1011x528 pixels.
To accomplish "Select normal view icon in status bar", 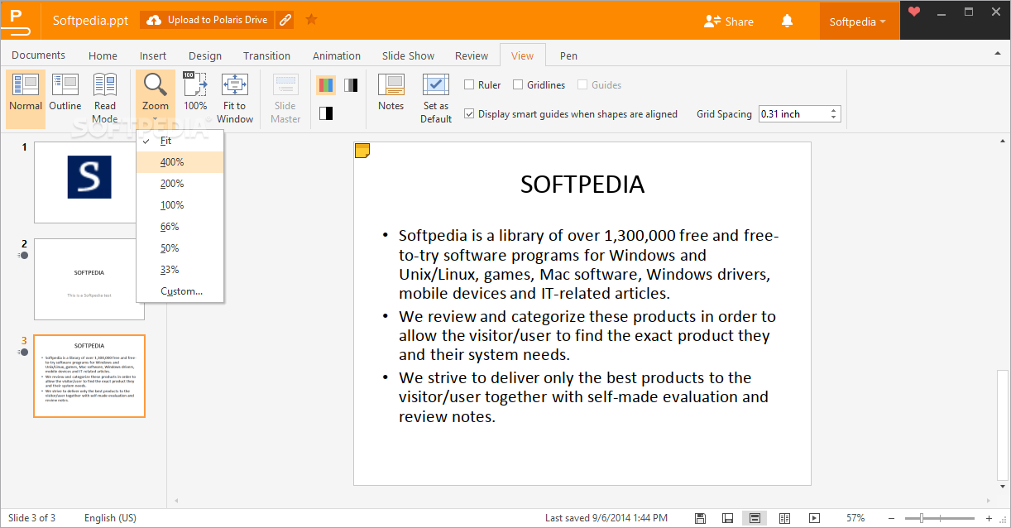I will coord(754,518).
